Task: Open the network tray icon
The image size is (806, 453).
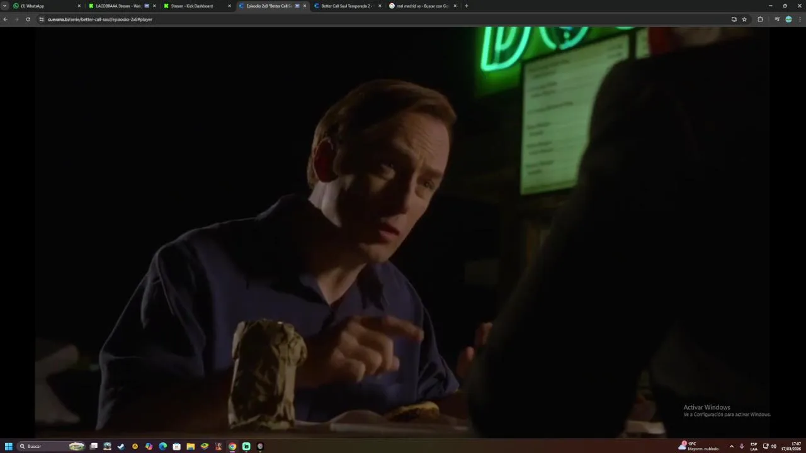Action: click(x=766, y=446)
